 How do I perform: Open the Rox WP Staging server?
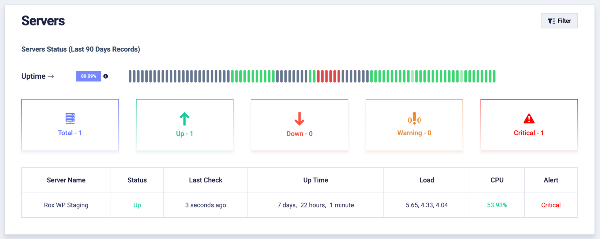[x=66, y=205]
